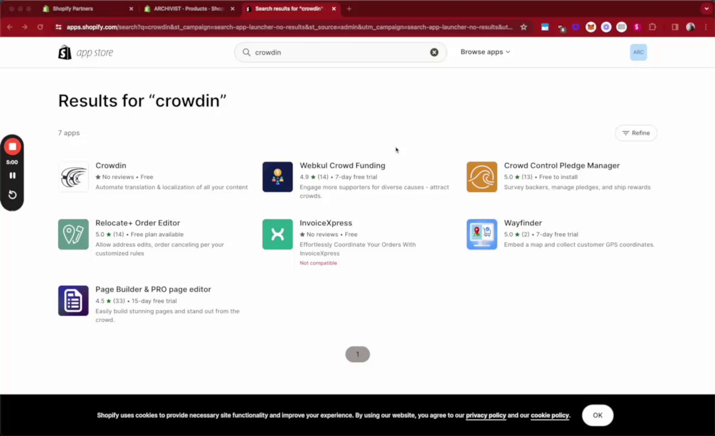Screen dimensions: 715x436
Task: Click in the app store search field
Action: 340,53
